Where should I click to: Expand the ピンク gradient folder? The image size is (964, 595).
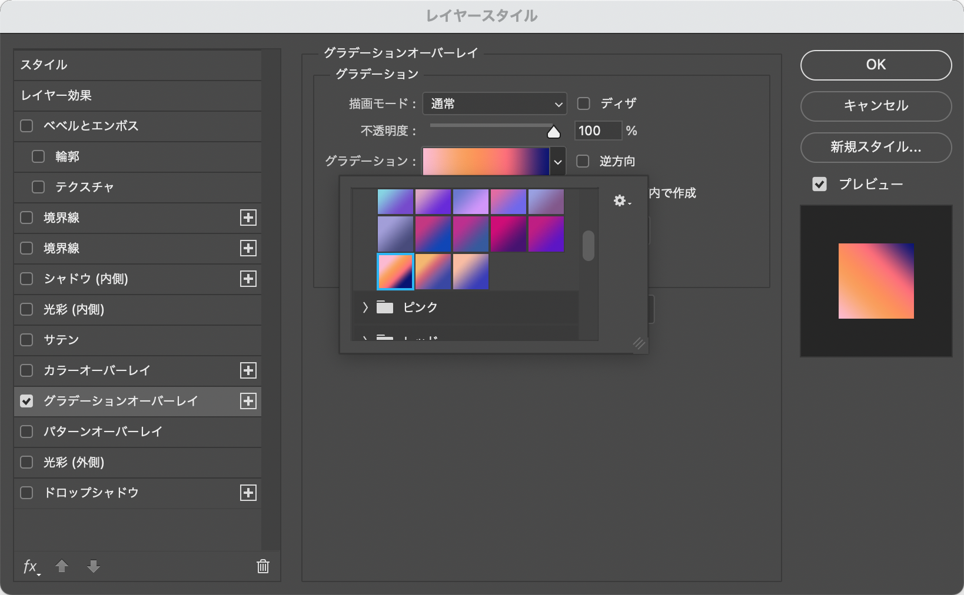point(365,307)
